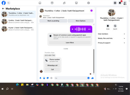Click WhatsApp call button
Screen dimensions: 130x95
tap(53, 65)
